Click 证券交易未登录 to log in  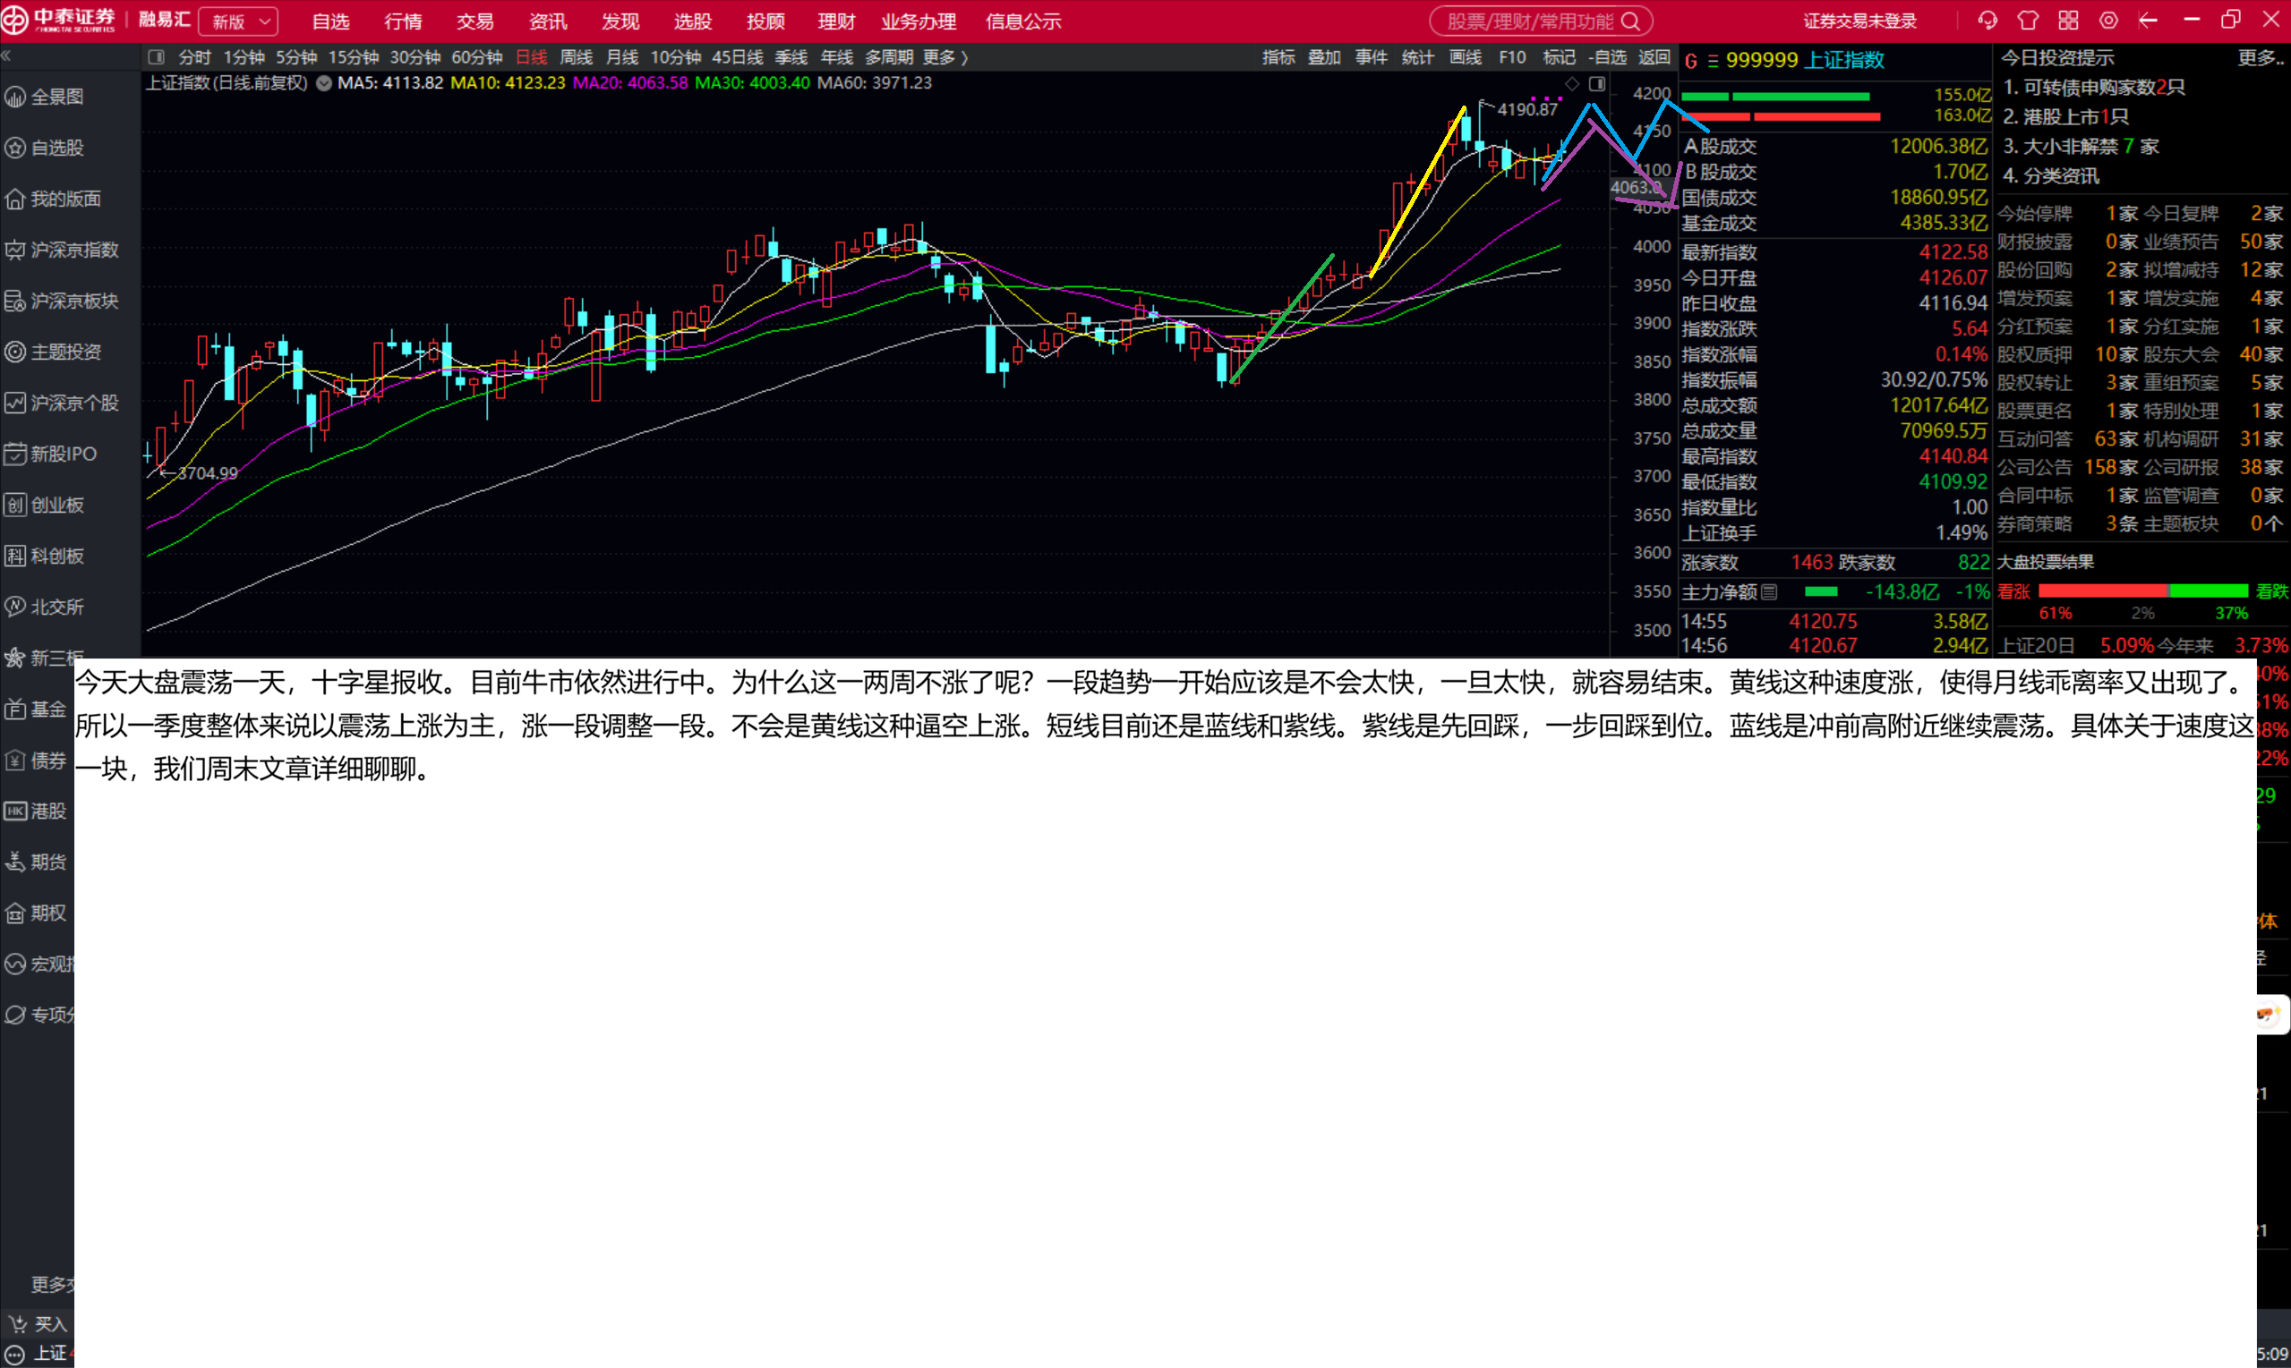coord(1859,21)
